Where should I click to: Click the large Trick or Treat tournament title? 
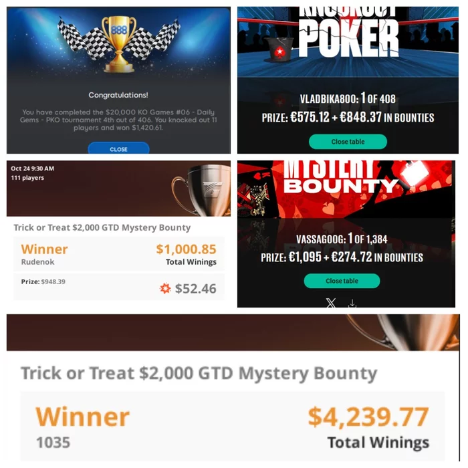199,373
